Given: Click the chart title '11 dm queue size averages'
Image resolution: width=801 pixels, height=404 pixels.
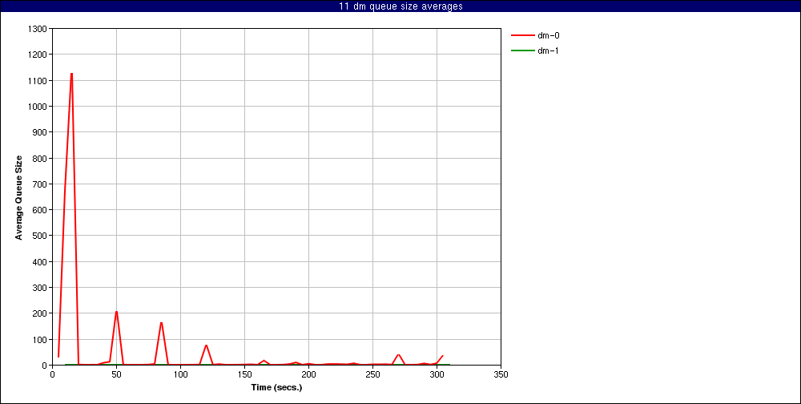Looking at the screenshot, I should [400, 6].
